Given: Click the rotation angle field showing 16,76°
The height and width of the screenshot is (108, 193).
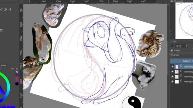Looking at the screenshot, I should pyautogui.click(x=180, y=46).
